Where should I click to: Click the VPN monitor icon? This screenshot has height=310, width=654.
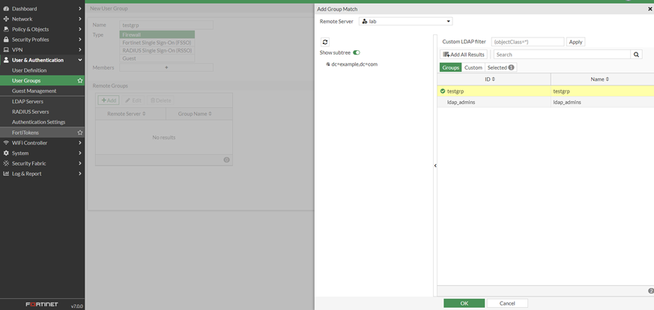pos(6,50)
